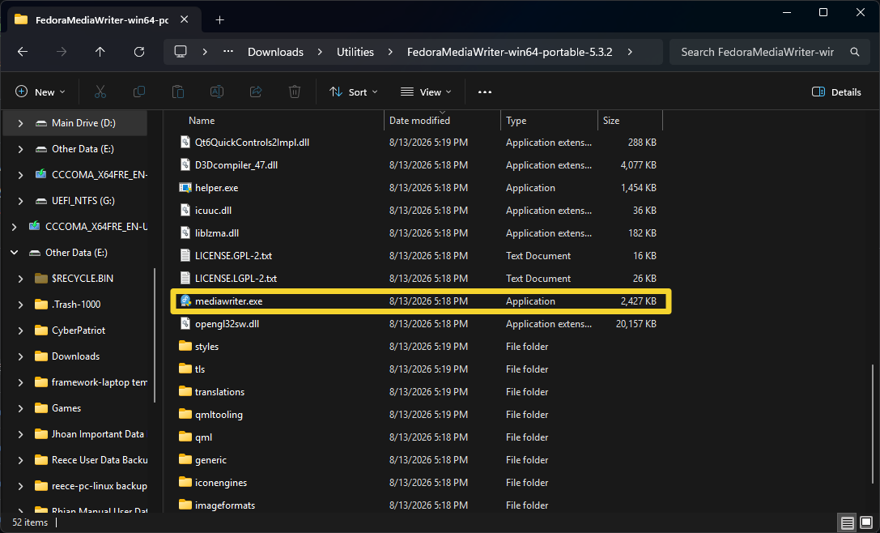Select the D3Dcompiler_47.dll file icon

[185, 165]
